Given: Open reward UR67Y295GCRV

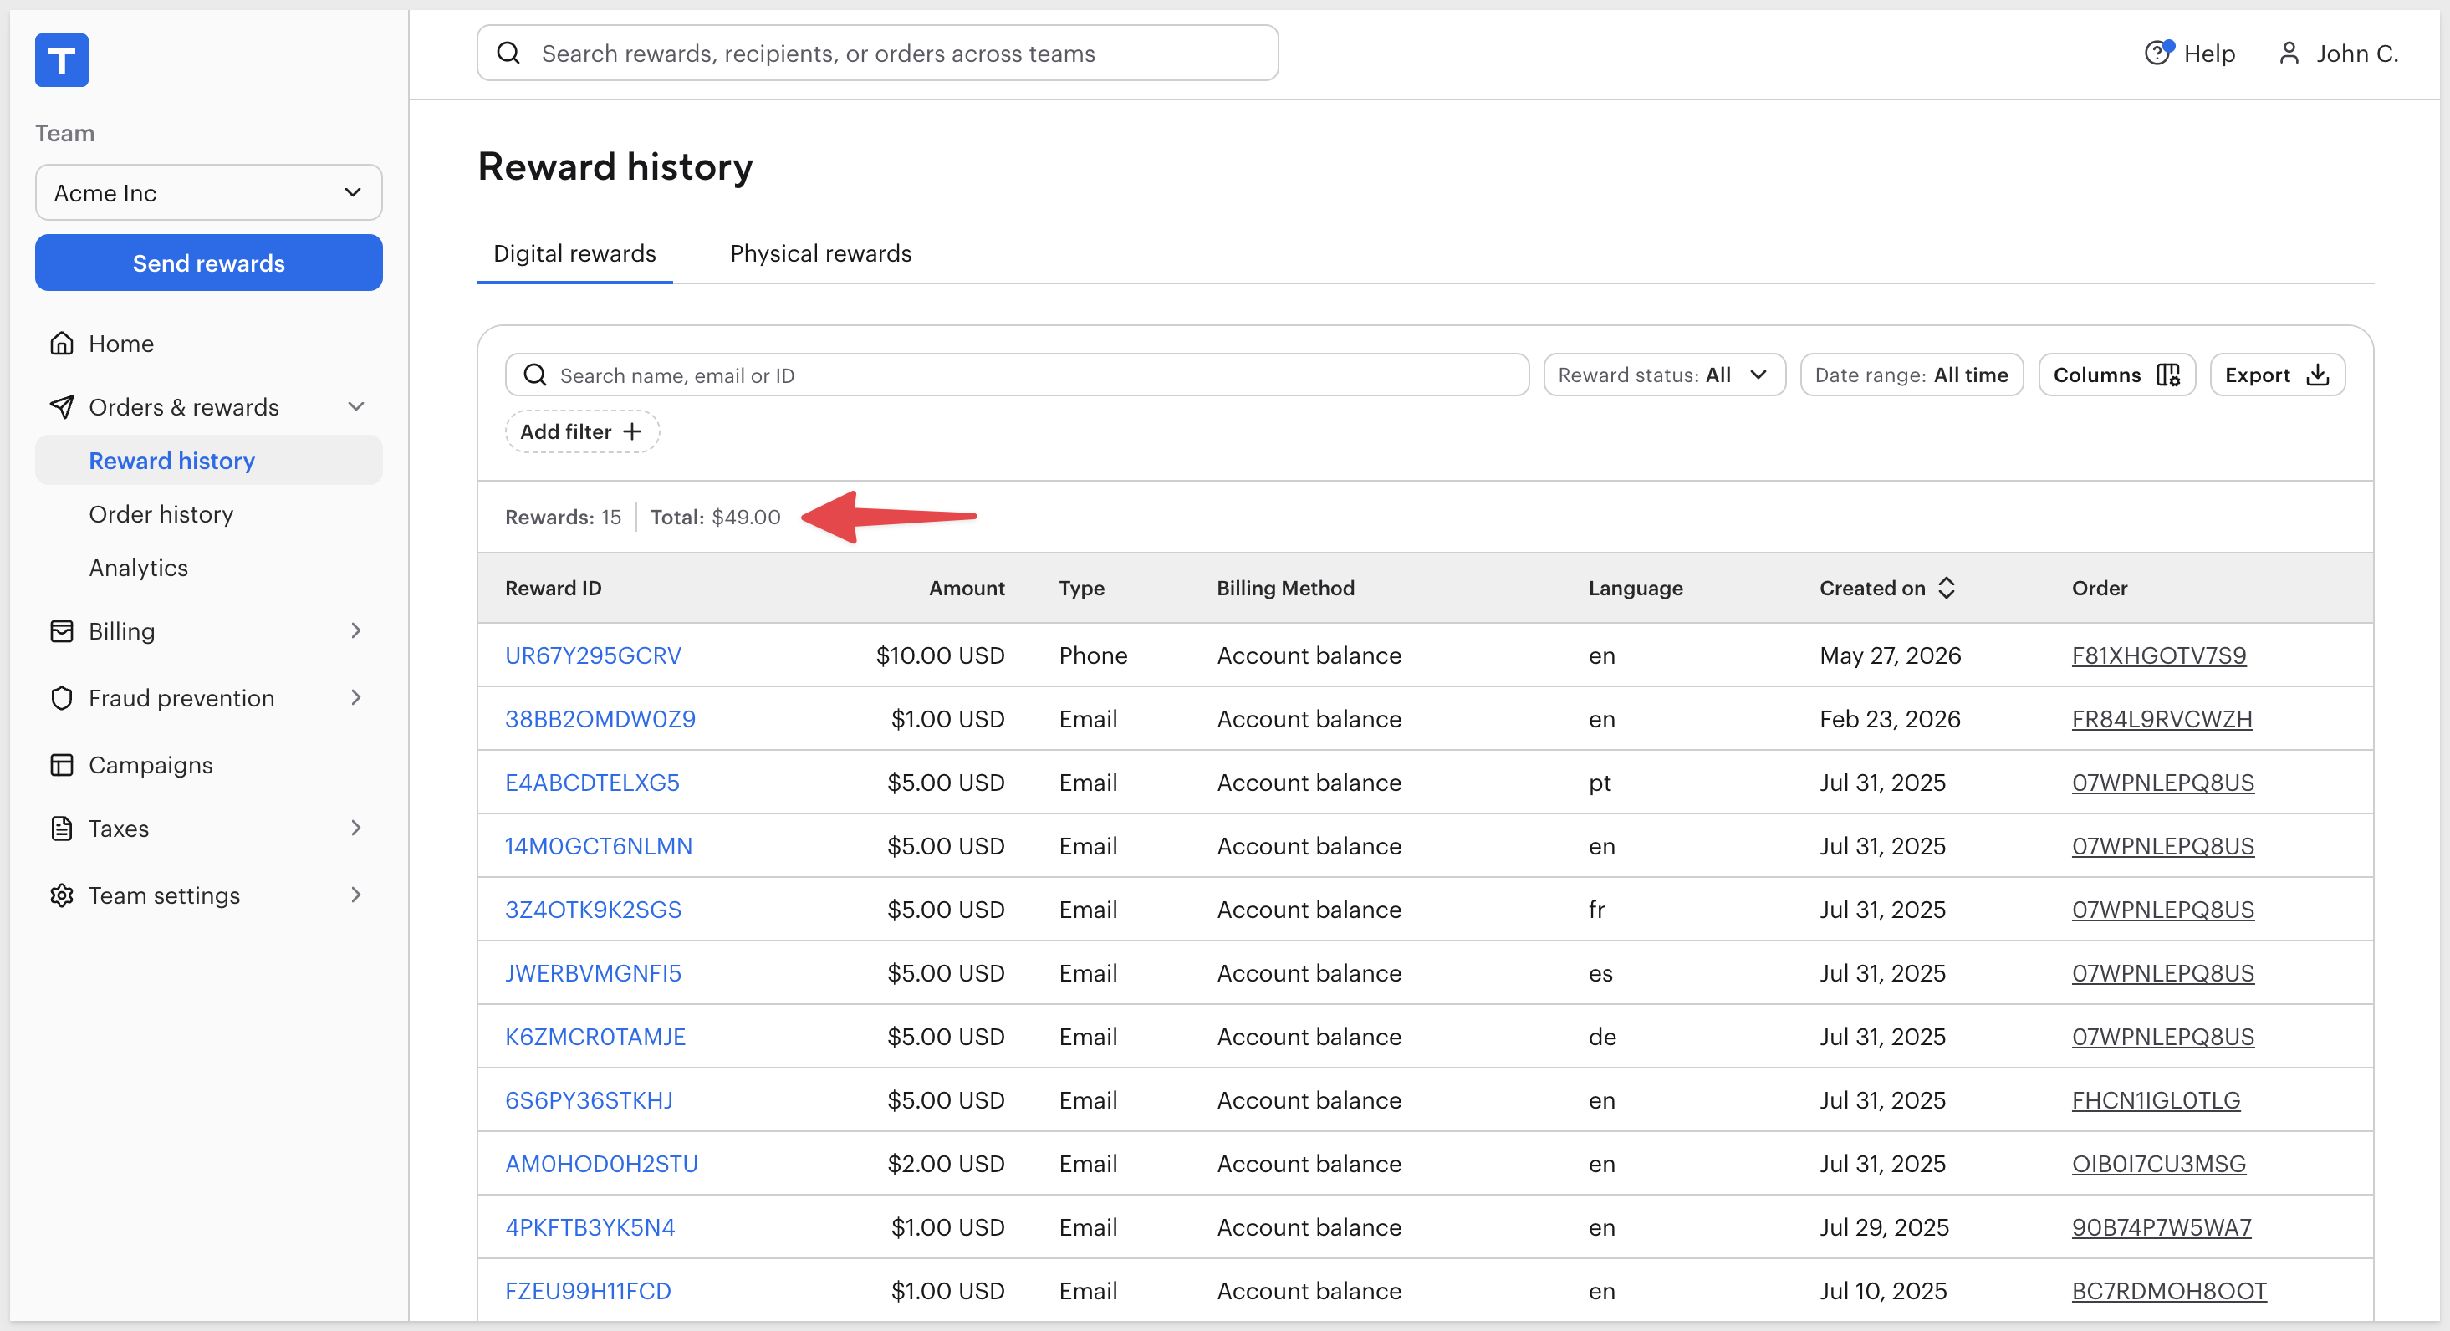Looking at the screenshot, I should click(x=594, y=656).
